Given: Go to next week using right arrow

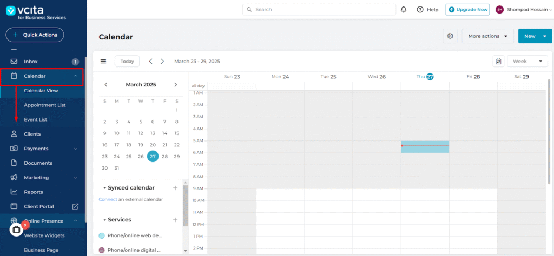Looking at the screenshot, I should [x=163, y=61].
